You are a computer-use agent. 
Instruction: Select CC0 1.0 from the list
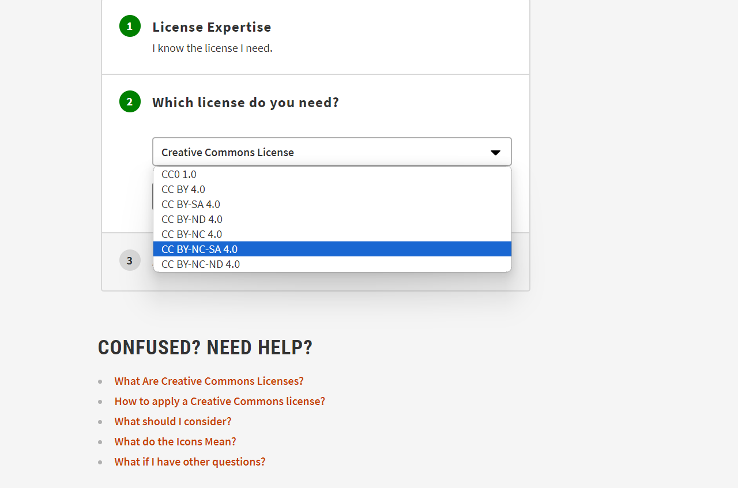[179, 174]
